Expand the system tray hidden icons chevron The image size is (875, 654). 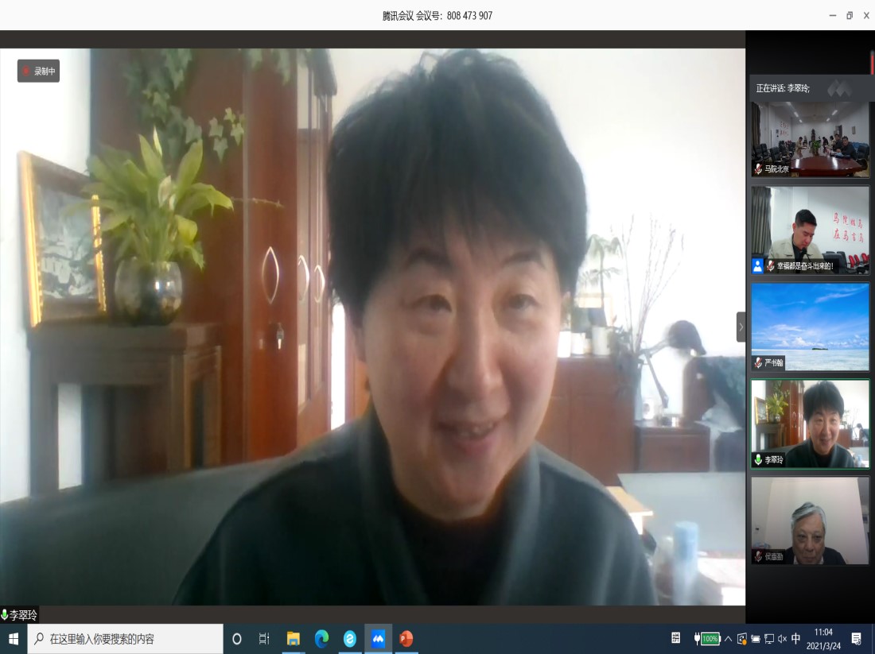(x=728, y=639)
